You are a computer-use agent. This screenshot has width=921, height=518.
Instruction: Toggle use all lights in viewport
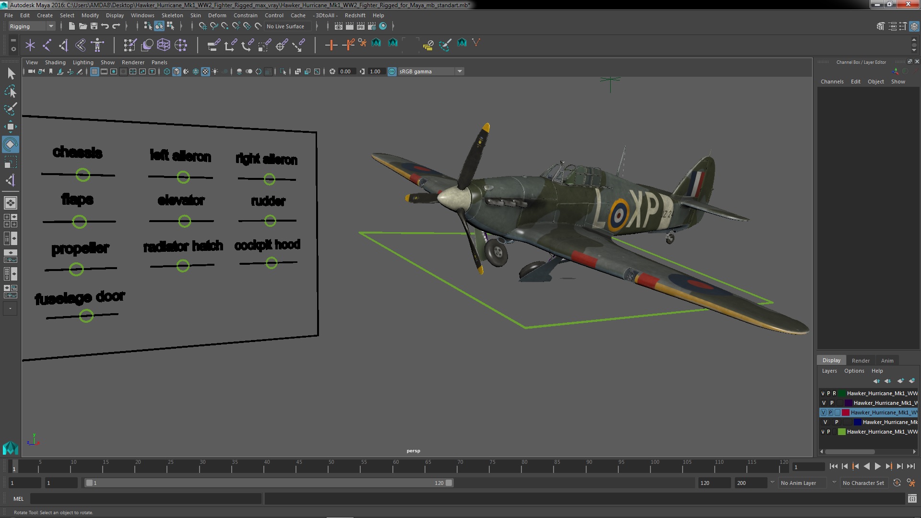[215, 71]
